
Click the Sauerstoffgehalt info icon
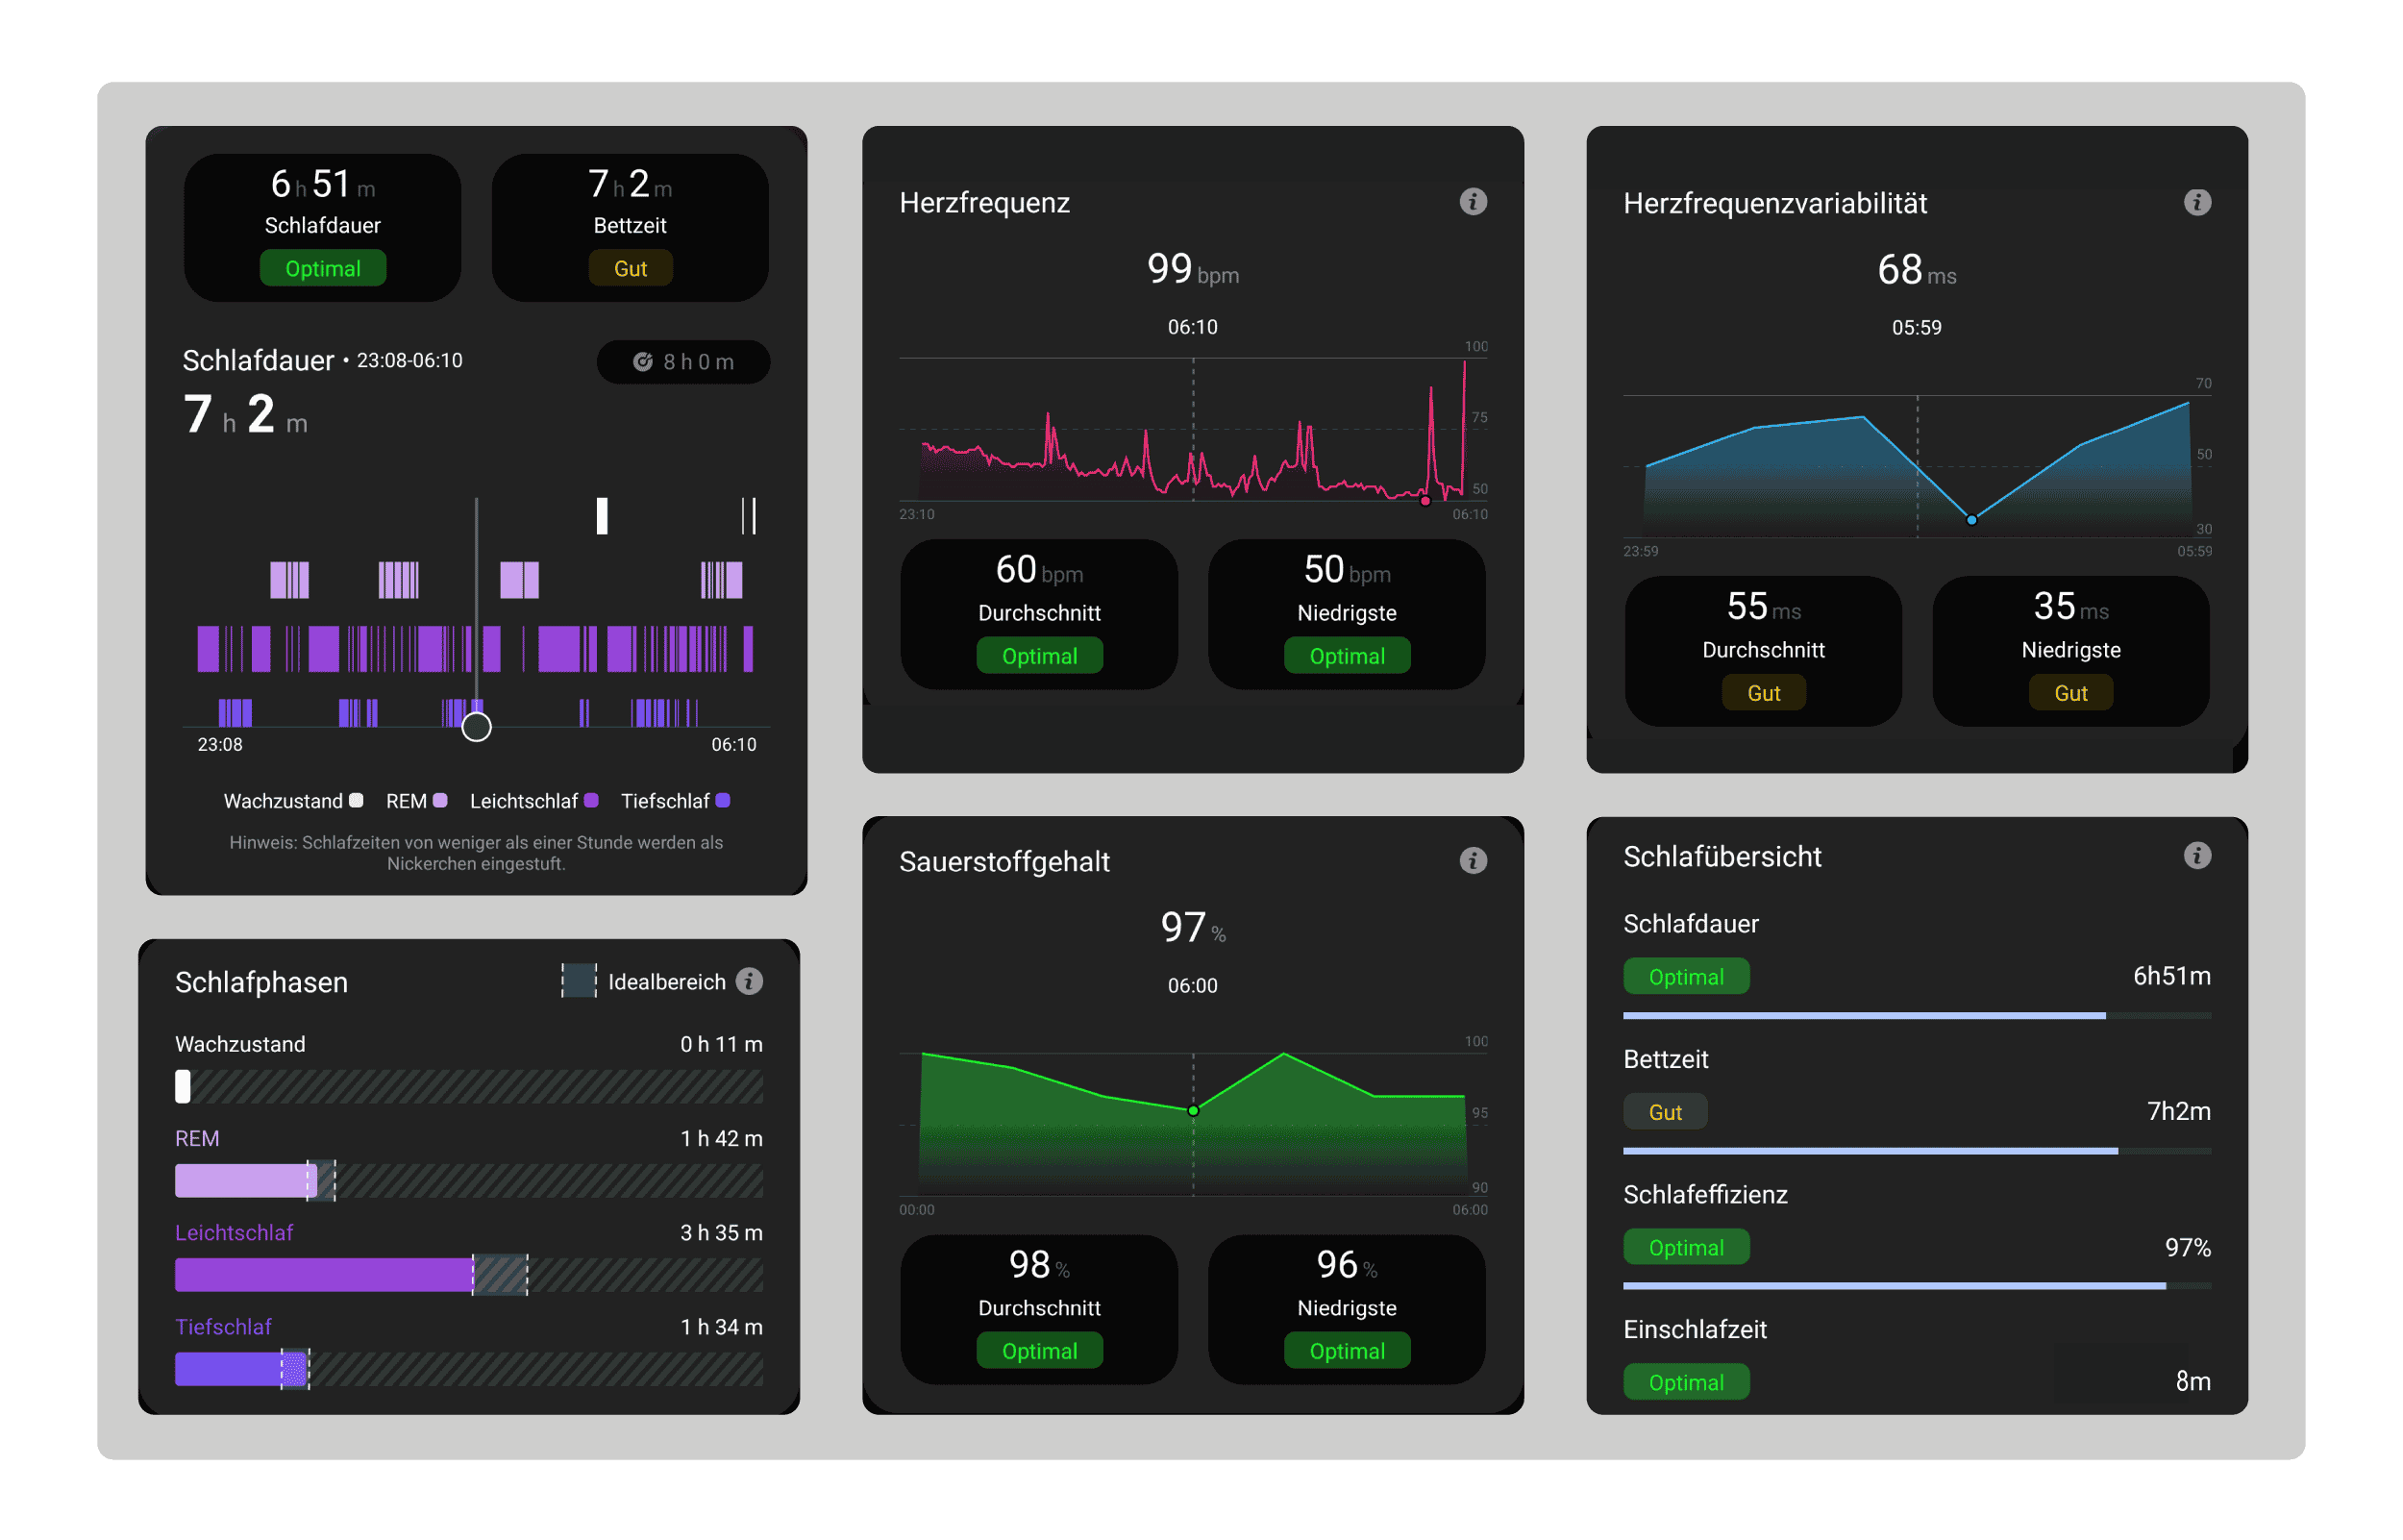coord(1473,860)
